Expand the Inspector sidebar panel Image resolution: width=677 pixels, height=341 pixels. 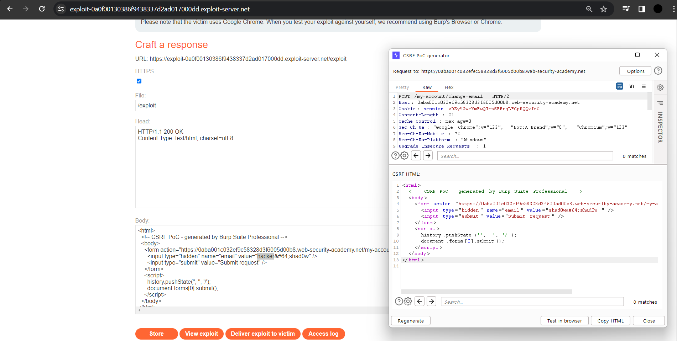click(661, 126)
